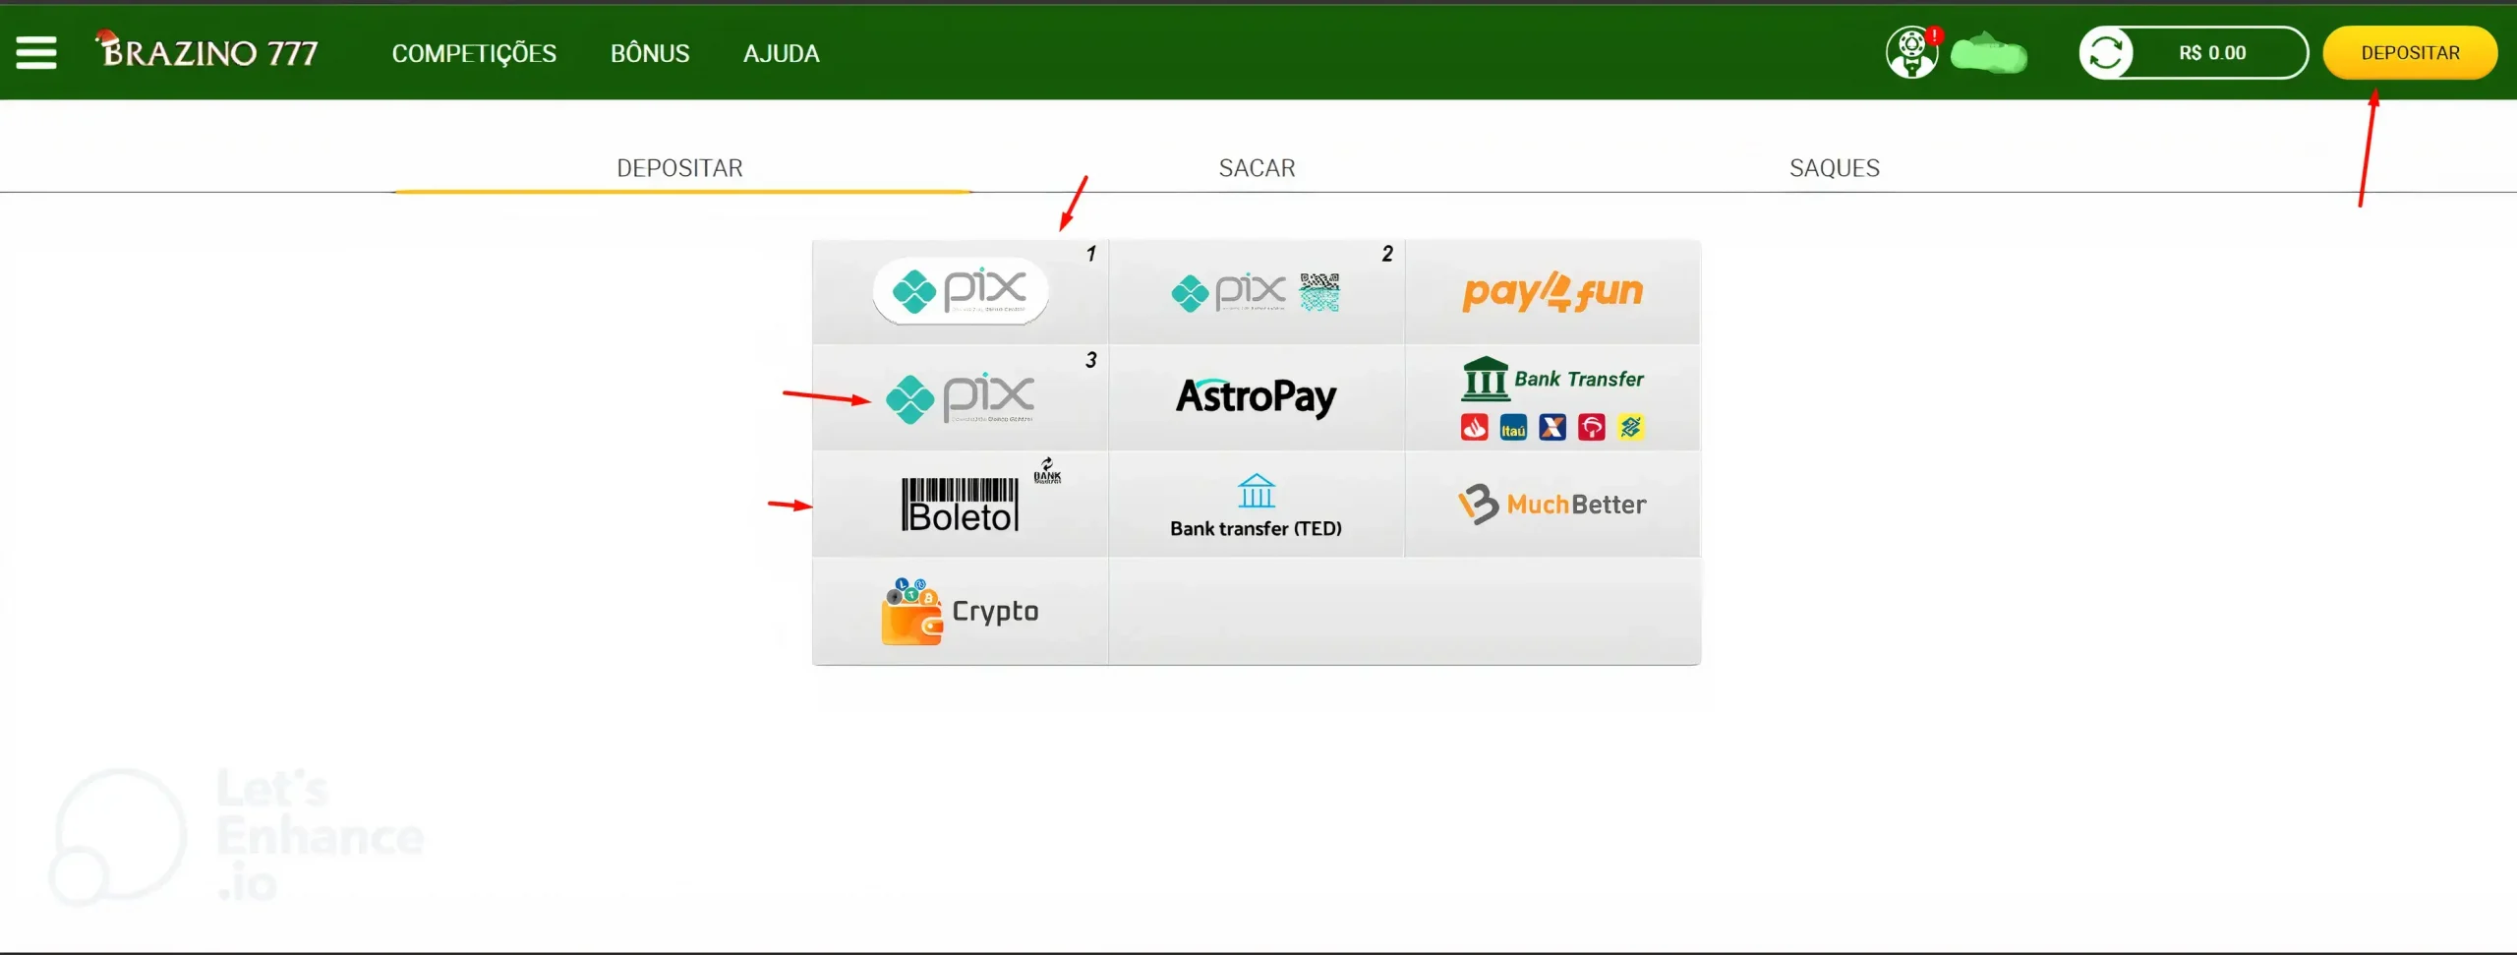Refresh balance using the circular arrows icon
Image resolution: width=2517 pixels, height=955 pixels.
[x=2106, y=53]
